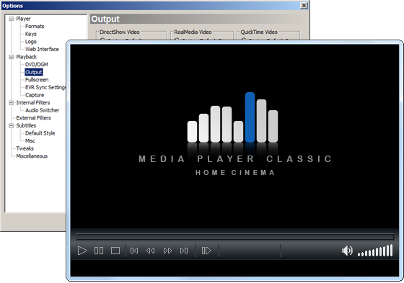Stop playback with the Stop button
This screenshot has width=404, height=283.
pyautogui.click(x=115, y=251)
